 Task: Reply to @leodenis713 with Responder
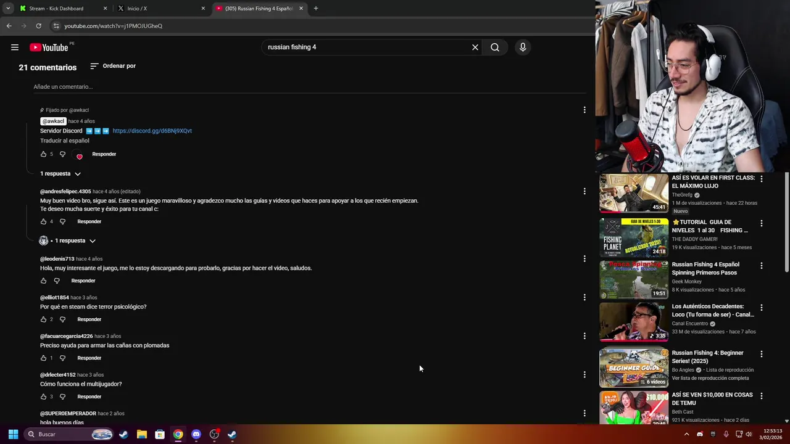click(83, 281)
